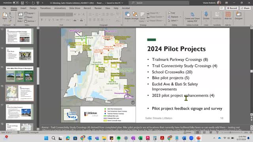Image resolution: width=253 pixels, height=142 pixels.
Task: Open Excel from the taskbar
Action: pos(140,138)
